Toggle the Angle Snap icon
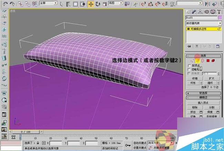Image resolution: width=224 pixels, height=151 pixels. [x=150, y=4]
